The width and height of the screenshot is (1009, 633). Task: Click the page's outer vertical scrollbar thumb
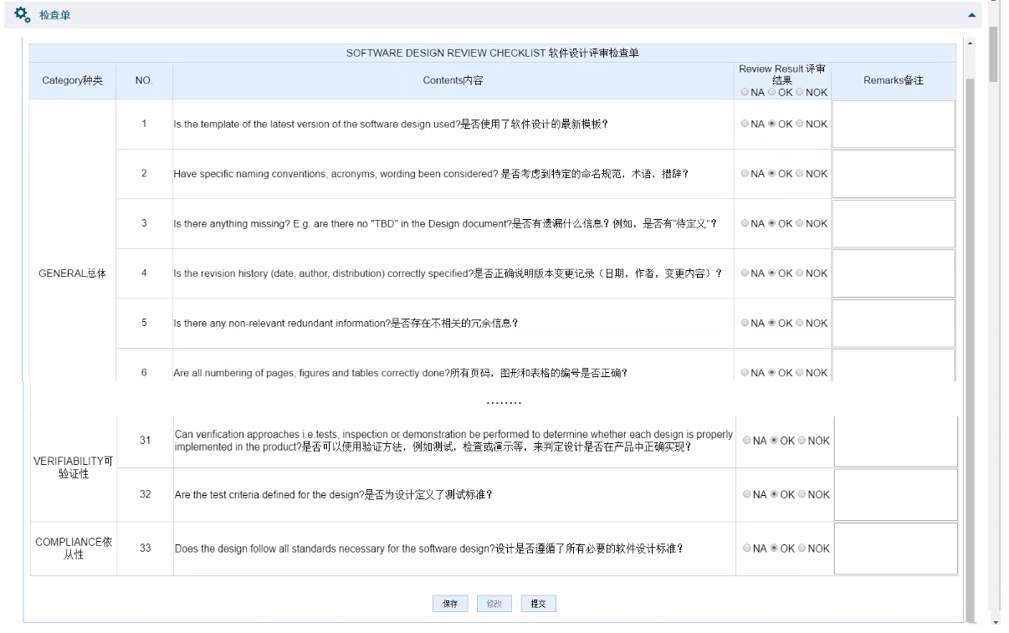pyautogui.click(x=993, y=53)
